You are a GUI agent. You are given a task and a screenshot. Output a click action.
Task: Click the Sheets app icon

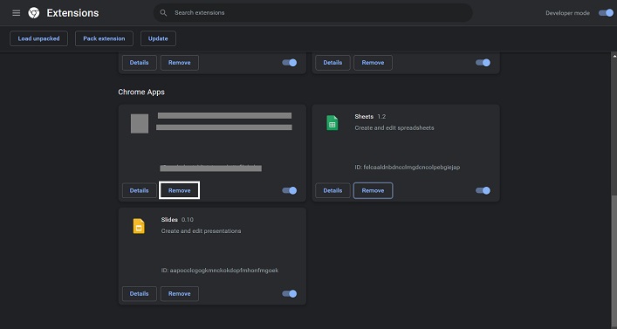(332, 123)
